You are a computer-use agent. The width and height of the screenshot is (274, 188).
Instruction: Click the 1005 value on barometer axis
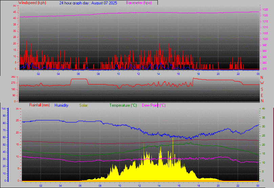pyautogui.click(x=265, y=33)
